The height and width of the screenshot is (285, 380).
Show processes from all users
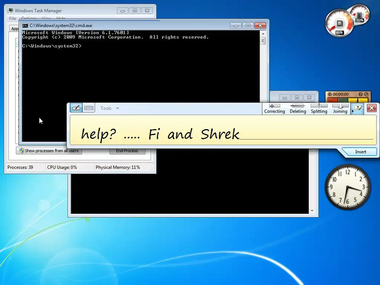tap(49, 151)
